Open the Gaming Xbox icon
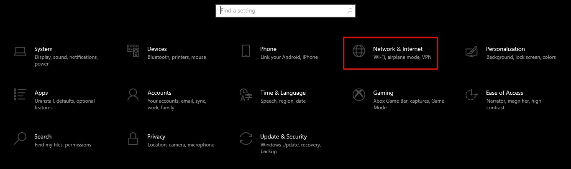 click(x=359, y=95)
